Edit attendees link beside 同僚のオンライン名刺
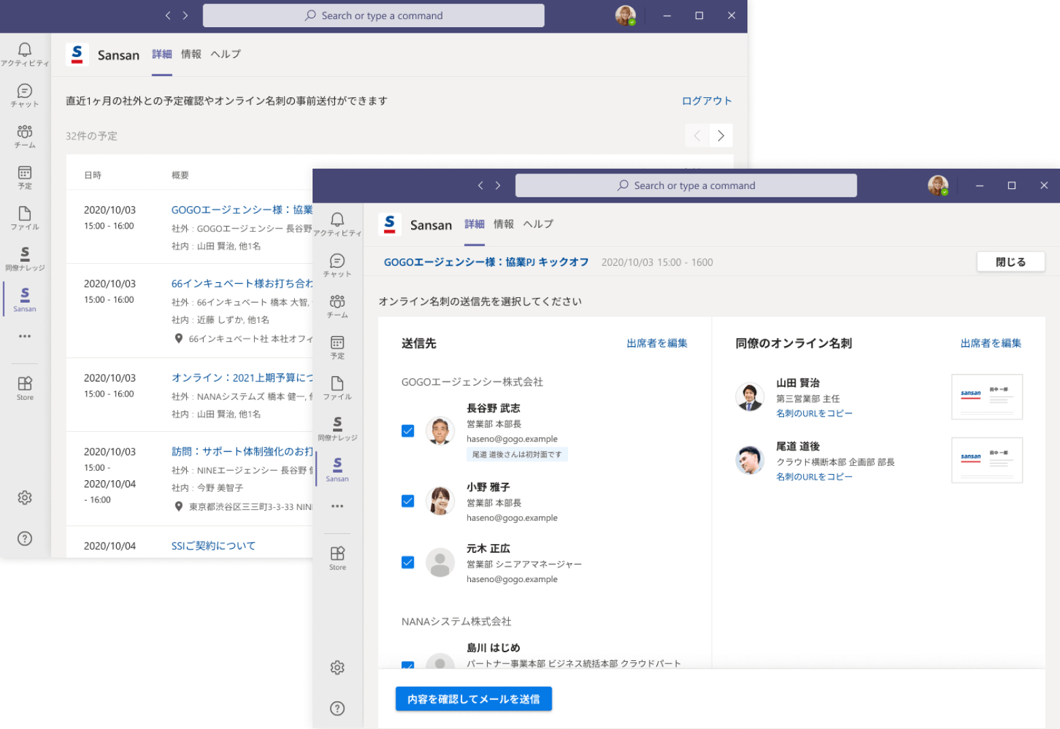This screenshot has height=729, width=1060. pyautogui.click(x=991, y=343)
